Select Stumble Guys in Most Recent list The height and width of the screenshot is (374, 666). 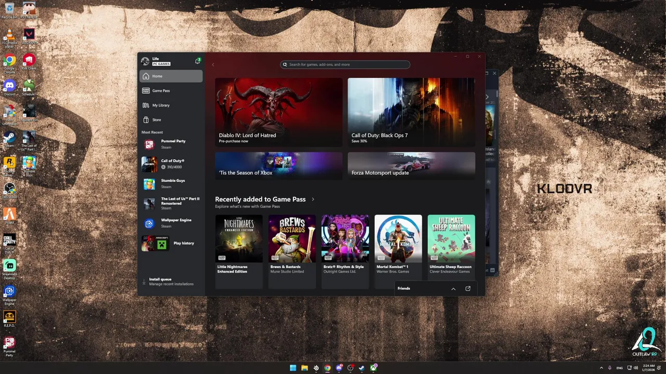[171, 183]
